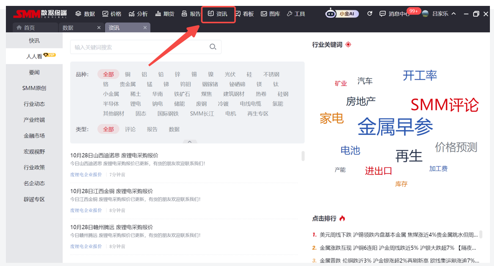494x266 pixels.
Task: Select 评论 type filter
Action: (130, 129)
